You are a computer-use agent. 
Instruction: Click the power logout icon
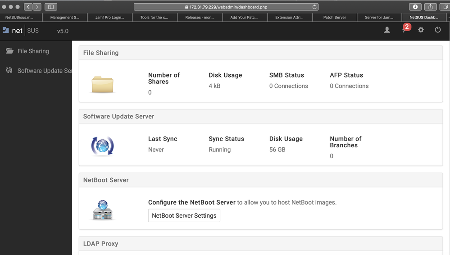(438, 30)
